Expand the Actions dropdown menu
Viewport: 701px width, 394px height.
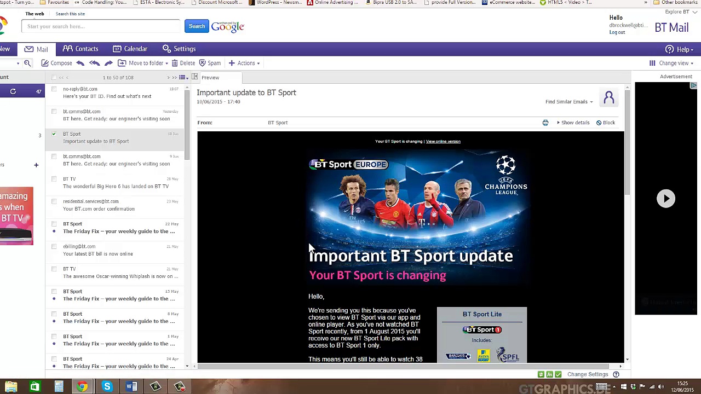click(244, 63)
